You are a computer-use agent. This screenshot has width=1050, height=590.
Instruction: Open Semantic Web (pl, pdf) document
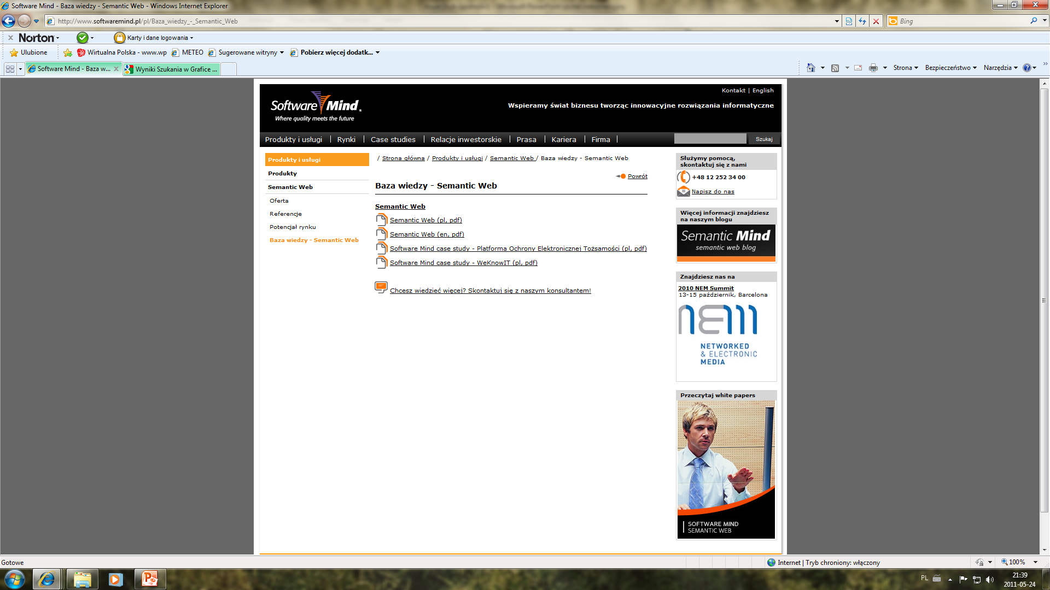pyautogui.click(x=426, y=220)
